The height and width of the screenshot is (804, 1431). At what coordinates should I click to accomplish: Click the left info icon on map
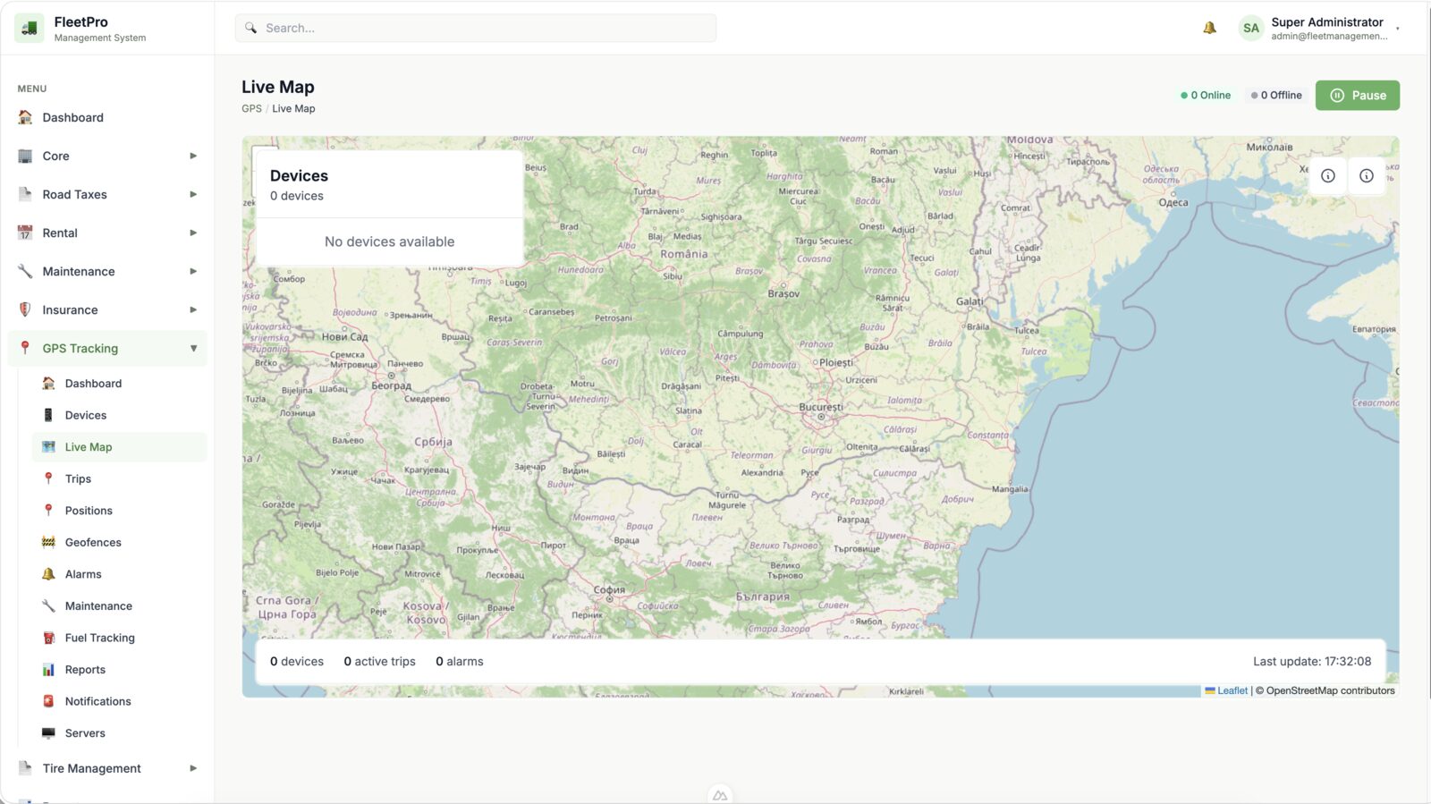pos(1328,175)
